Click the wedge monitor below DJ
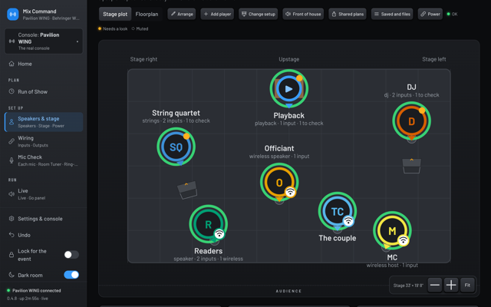Screen dimensions: 491x307 click(x=411, y=166)
